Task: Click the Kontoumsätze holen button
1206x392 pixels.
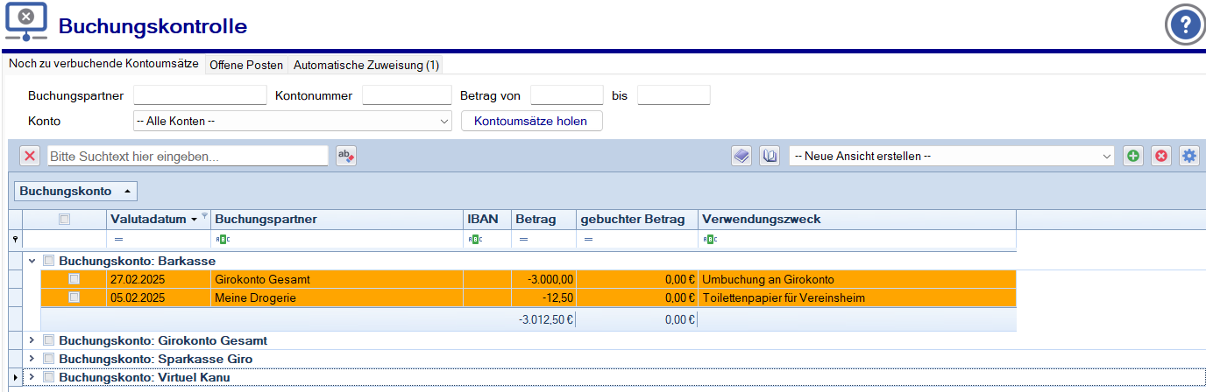Action: pos(531,121)
